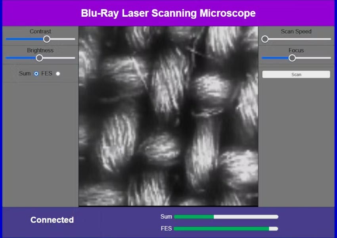337x238 pixels.
Task: Click the Focus label
Action: 296,50
